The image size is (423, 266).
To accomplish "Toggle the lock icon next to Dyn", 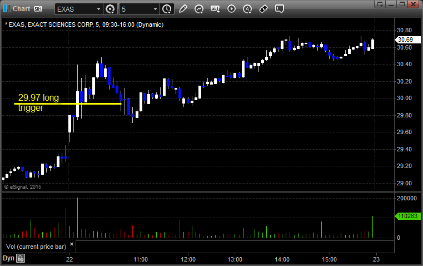I will tap(21, 258).
